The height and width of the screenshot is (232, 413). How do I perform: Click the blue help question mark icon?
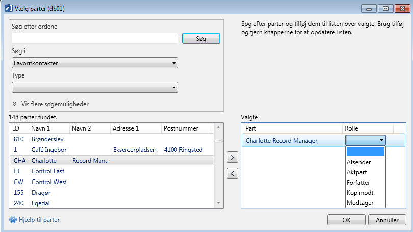click(x=13, y=220)
